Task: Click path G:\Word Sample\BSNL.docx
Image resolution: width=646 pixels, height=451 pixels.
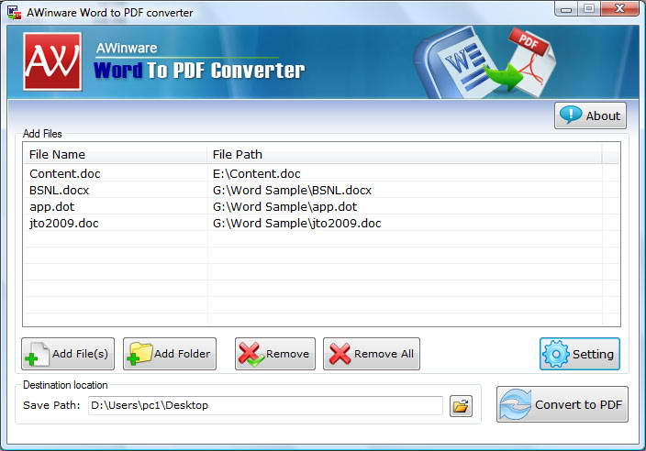Action: (x=292, y=190)
